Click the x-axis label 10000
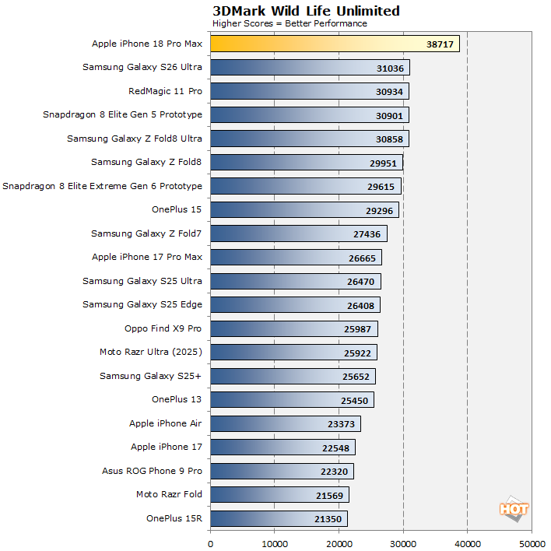551x551 pixels. coord(275,544)
